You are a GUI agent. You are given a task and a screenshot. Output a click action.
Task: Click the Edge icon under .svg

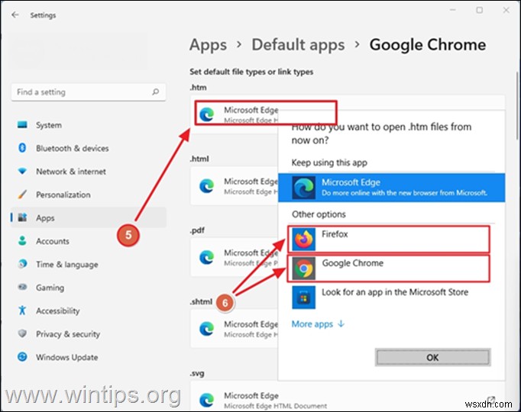[x=207, y=400]
